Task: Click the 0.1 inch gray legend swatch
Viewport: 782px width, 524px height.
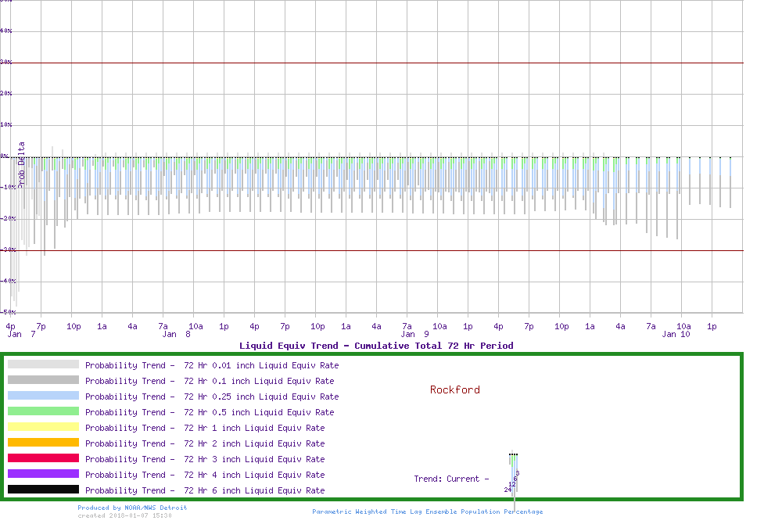Action: point(43,380)
